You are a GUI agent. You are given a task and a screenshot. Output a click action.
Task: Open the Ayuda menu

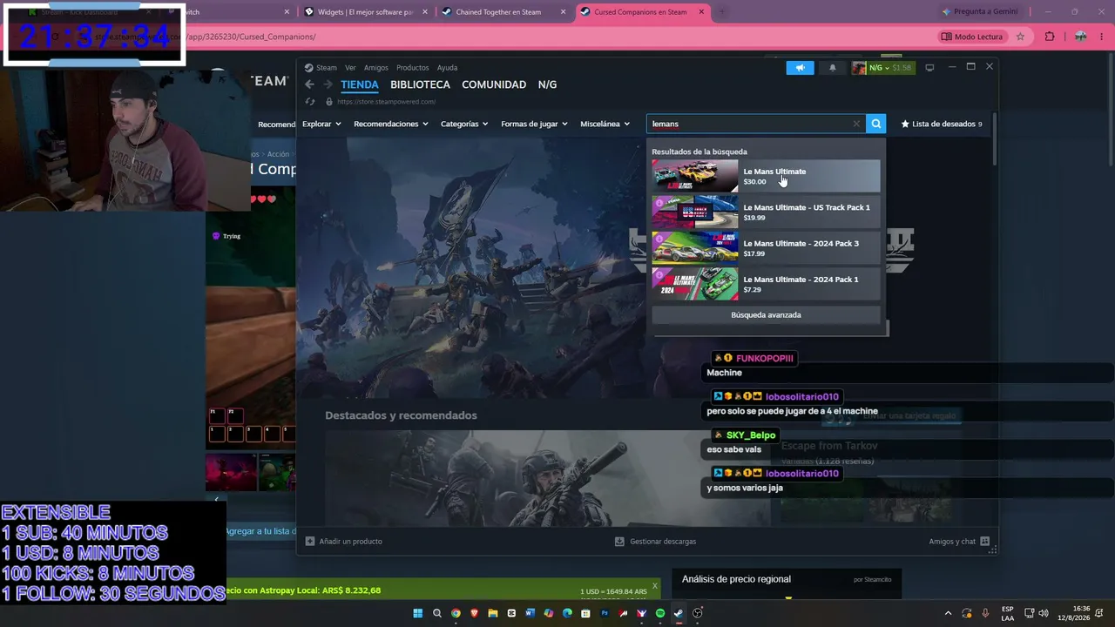point(447,68)
